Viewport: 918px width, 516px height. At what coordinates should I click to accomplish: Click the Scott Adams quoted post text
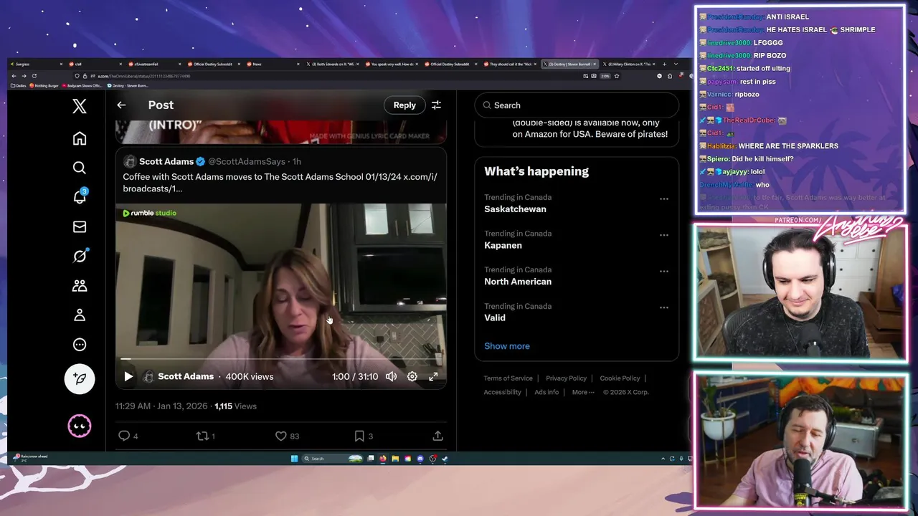click(x=280, y=183)
